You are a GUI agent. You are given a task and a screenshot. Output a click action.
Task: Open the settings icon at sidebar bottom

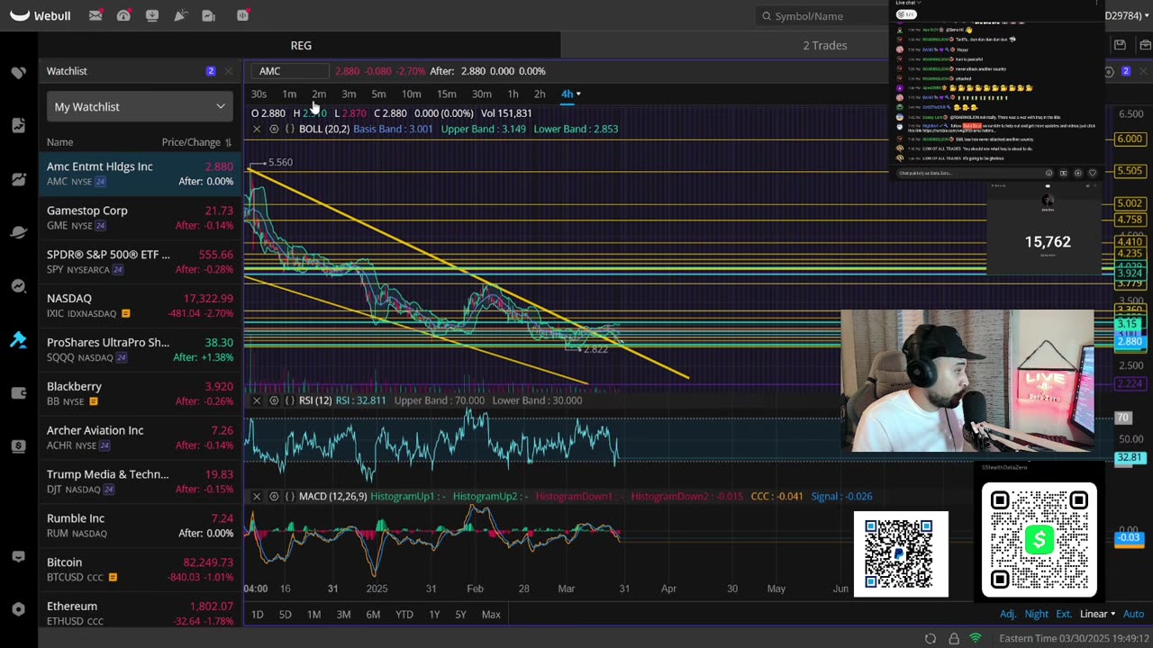coord(18,609)
